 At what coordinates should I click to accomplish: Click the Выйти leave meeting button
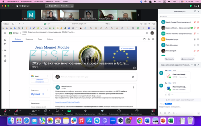(153, 112)
